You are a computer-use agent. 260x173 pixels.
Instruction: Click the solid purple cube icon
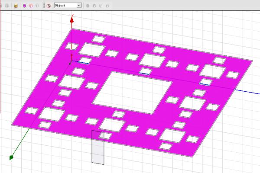point(25,6)
